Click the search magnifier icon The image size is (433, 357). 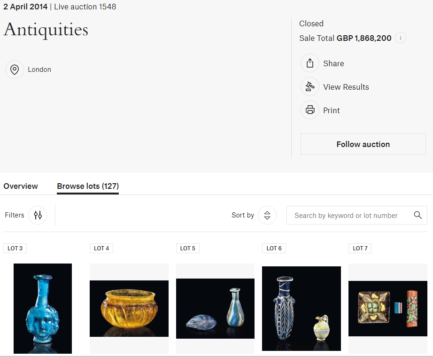point(418,215)
